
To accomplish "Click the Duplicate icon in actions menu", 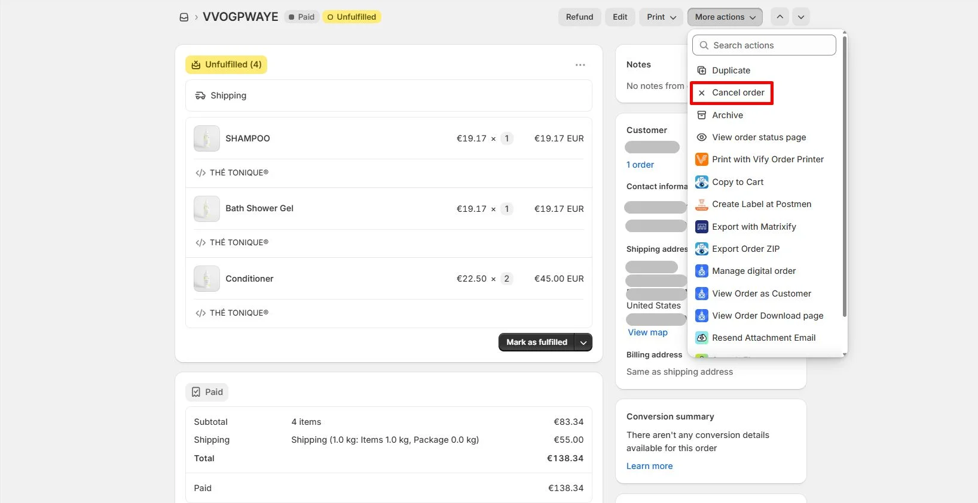I will click(702, 70).
